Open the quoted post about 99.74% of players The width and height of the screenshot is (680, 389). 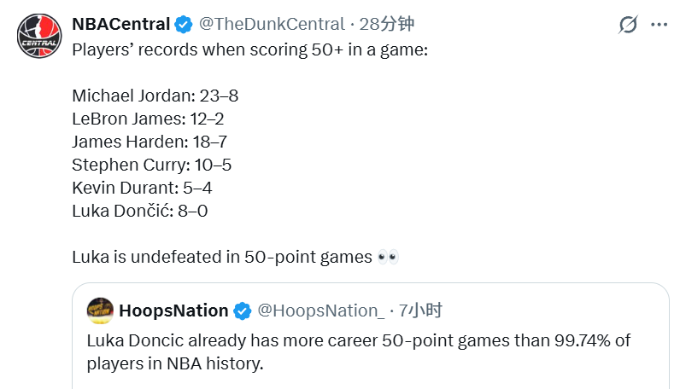pos(359,351)
